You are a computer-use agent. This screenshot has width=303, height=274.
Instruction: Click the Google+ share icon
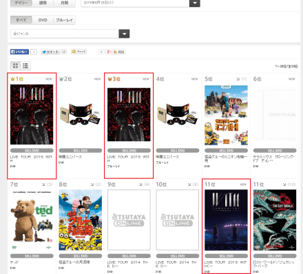pyautogui.click(x=109, y=52)
